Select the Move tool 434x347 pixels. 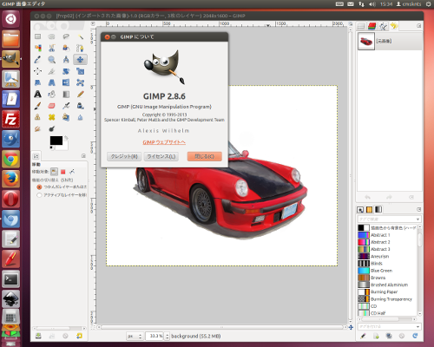tap(80, 60)
